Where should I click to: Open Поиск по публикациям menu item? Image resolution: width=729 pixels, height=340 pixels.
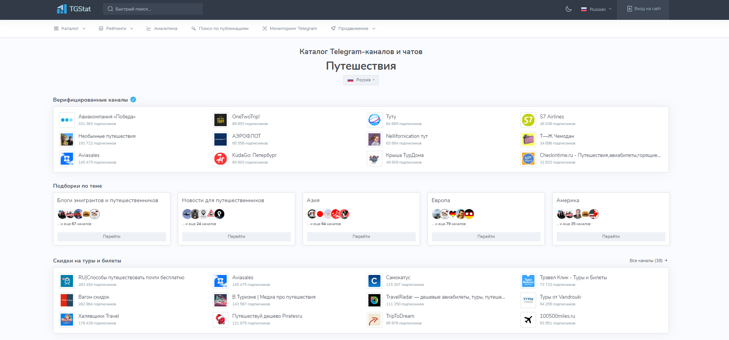pyautogui.click(x=220, y=28)
